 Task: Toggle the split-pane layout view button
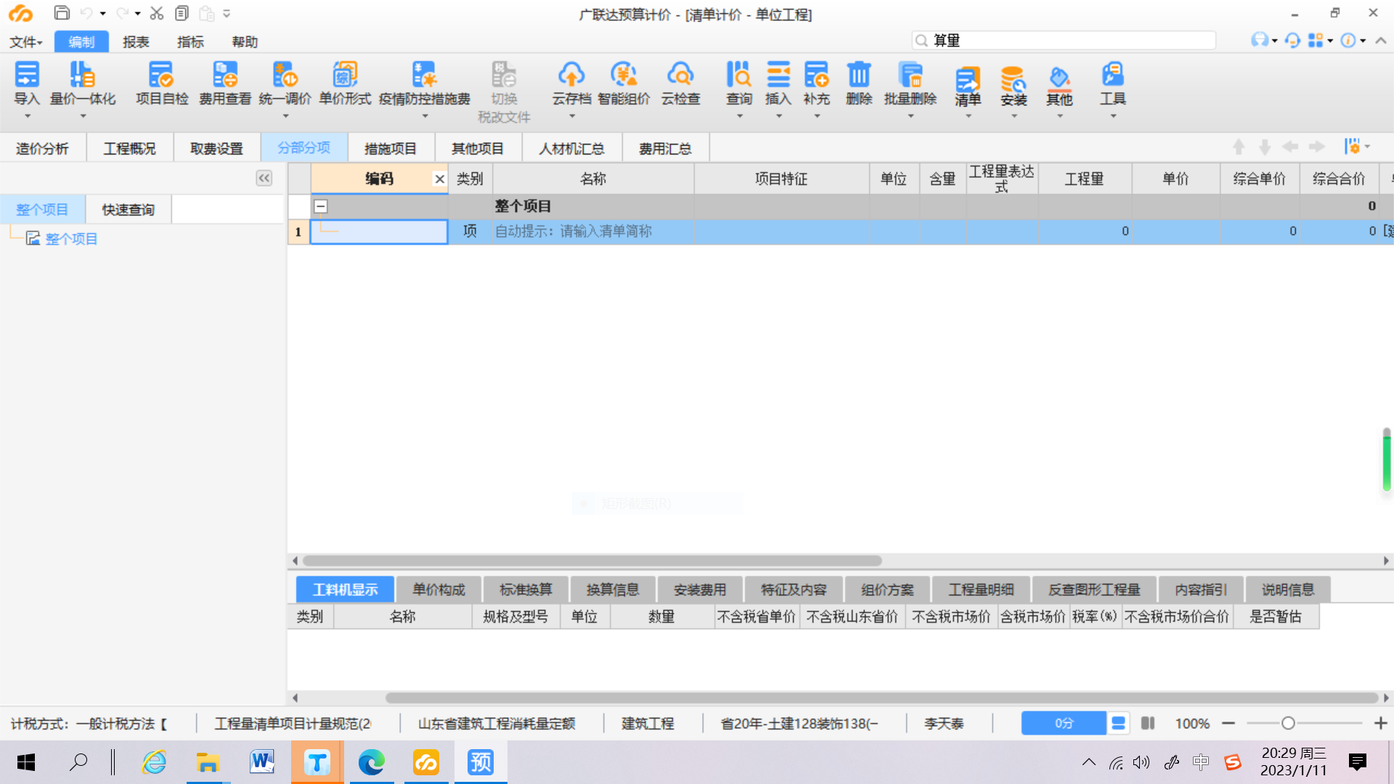[x=1148, y=723]
